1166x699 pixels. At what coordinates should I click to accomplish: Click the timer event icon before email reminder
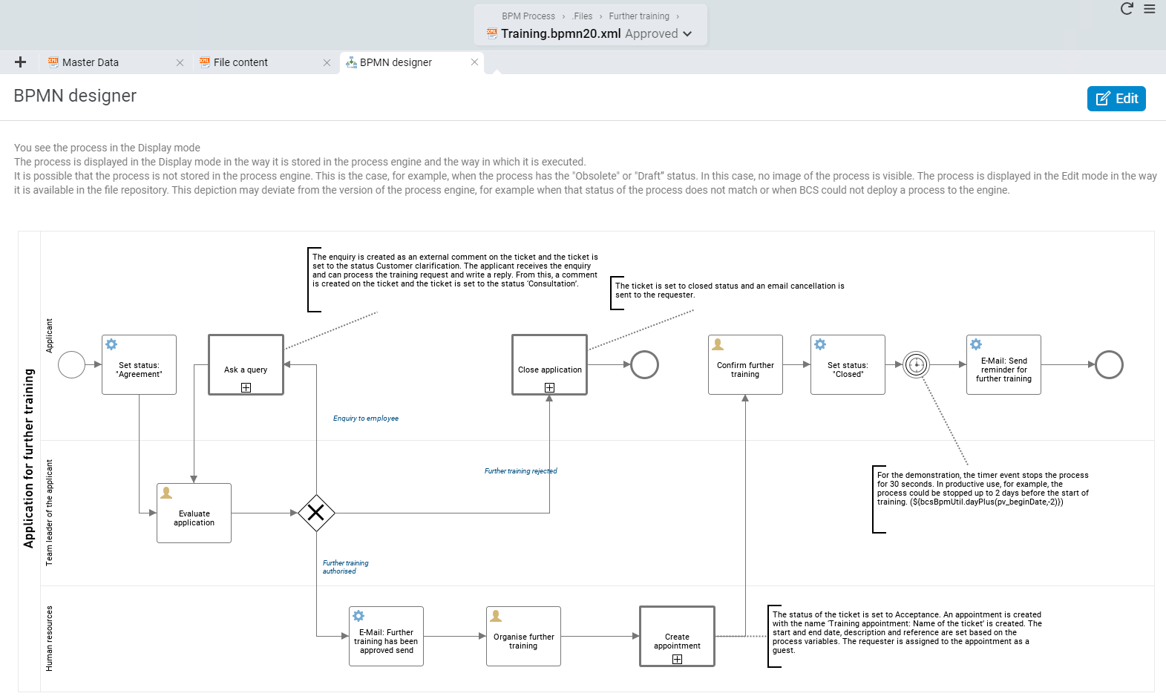tap(917, 364)
